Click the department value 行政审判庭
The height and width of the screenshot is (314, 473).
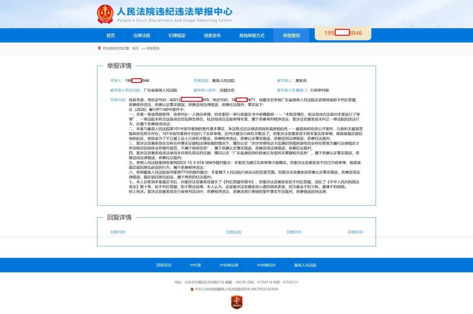[320, 90]
